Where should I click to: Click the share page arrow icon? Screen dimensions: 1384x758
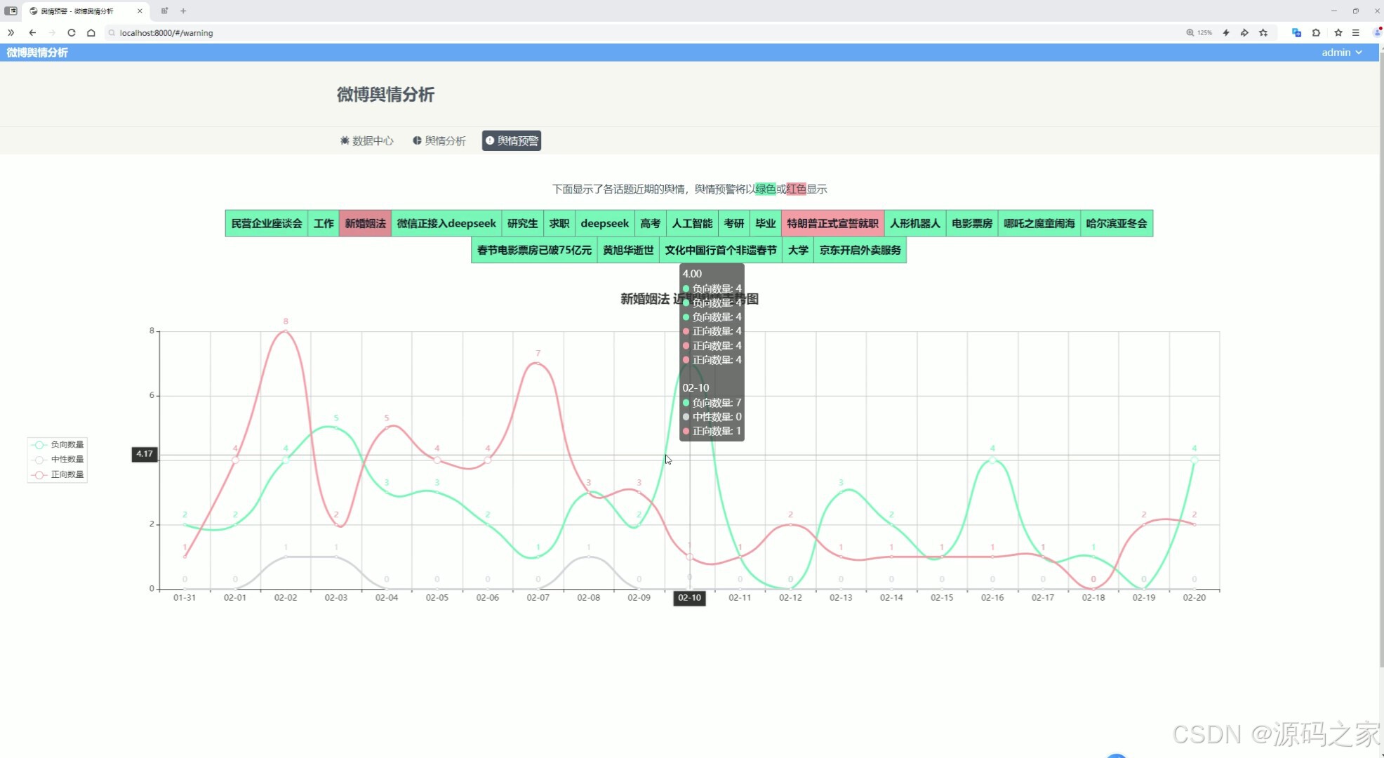coord(1244,32)
